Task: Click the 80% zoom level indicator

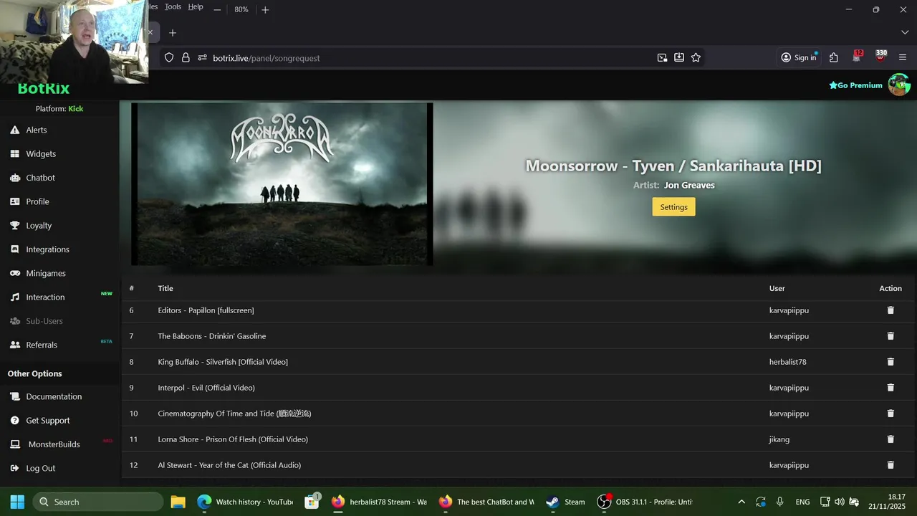Action: pyautogui.click(x=241, y=9)
